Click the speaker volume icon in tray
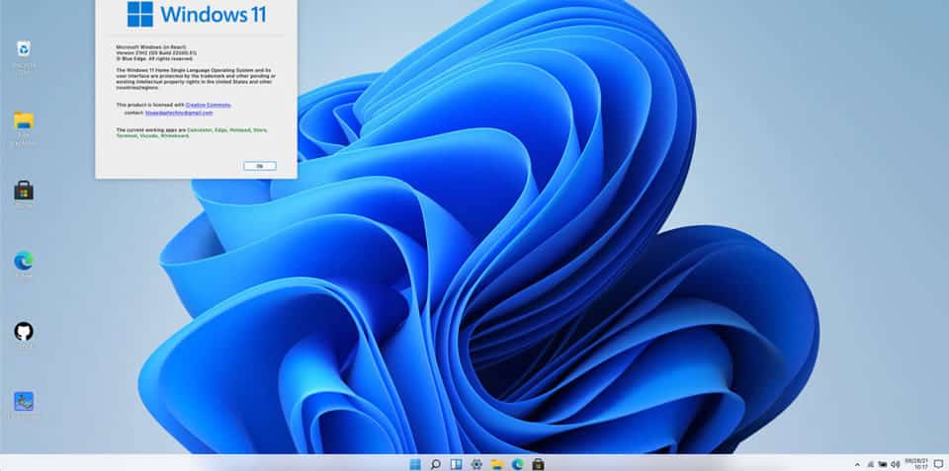Image resolution: width=949 pixels, height=471 pixels. point(895,463)
